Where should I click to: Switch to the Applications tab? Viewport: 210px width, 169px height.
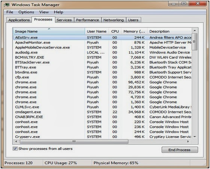19,20
